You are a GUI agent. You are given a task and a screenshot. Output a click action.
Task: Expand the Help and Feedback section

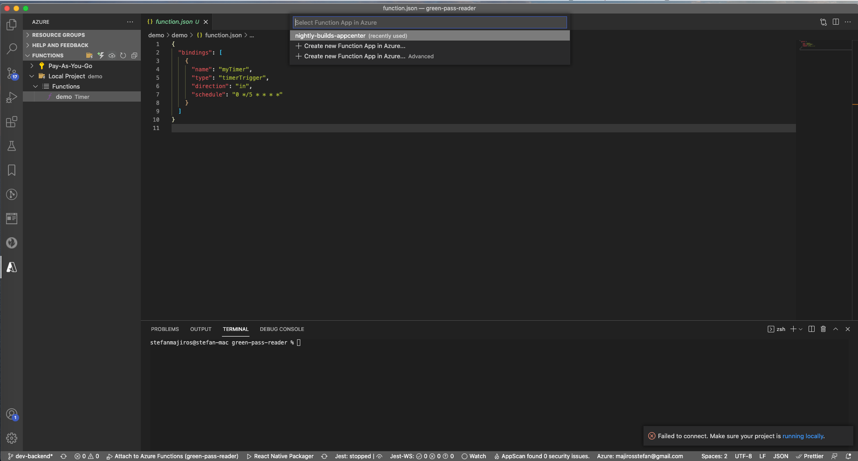(x=82, y=45)
